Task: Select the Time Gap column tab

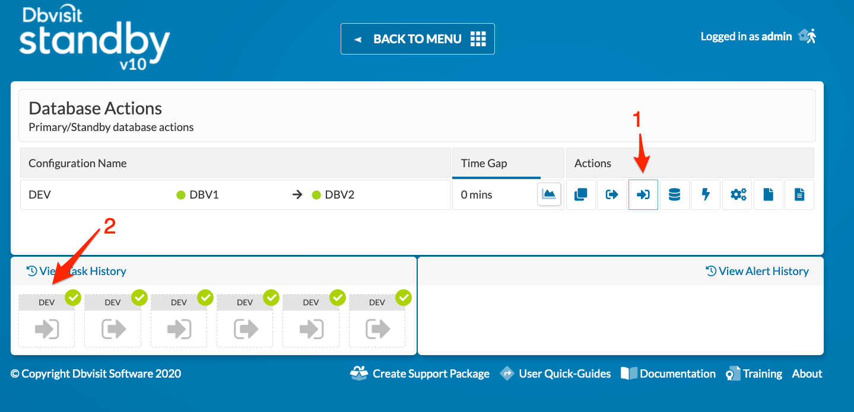Action: click(x=508, y=163)
